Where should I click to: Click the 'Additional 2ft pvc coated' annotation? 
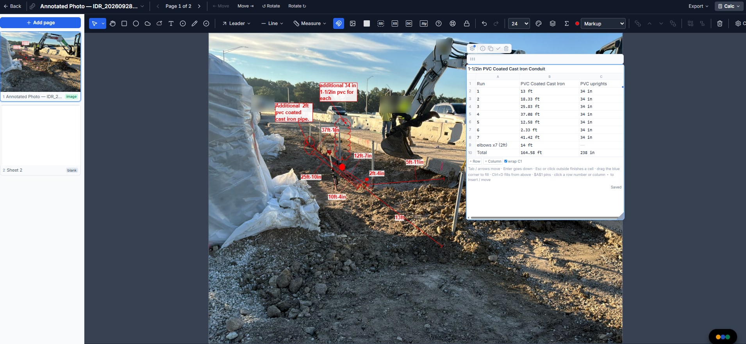[x=294, y=112]
